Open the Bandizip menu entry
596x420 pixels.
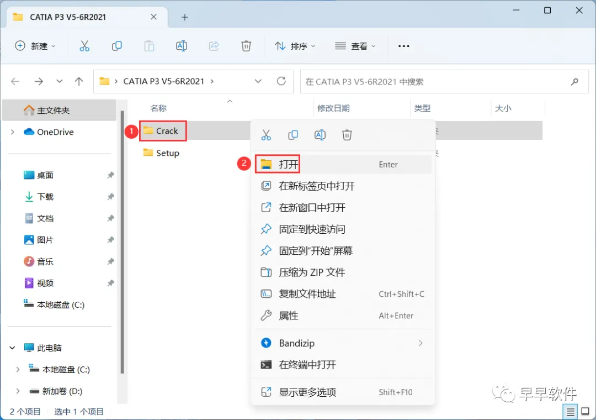343,343
